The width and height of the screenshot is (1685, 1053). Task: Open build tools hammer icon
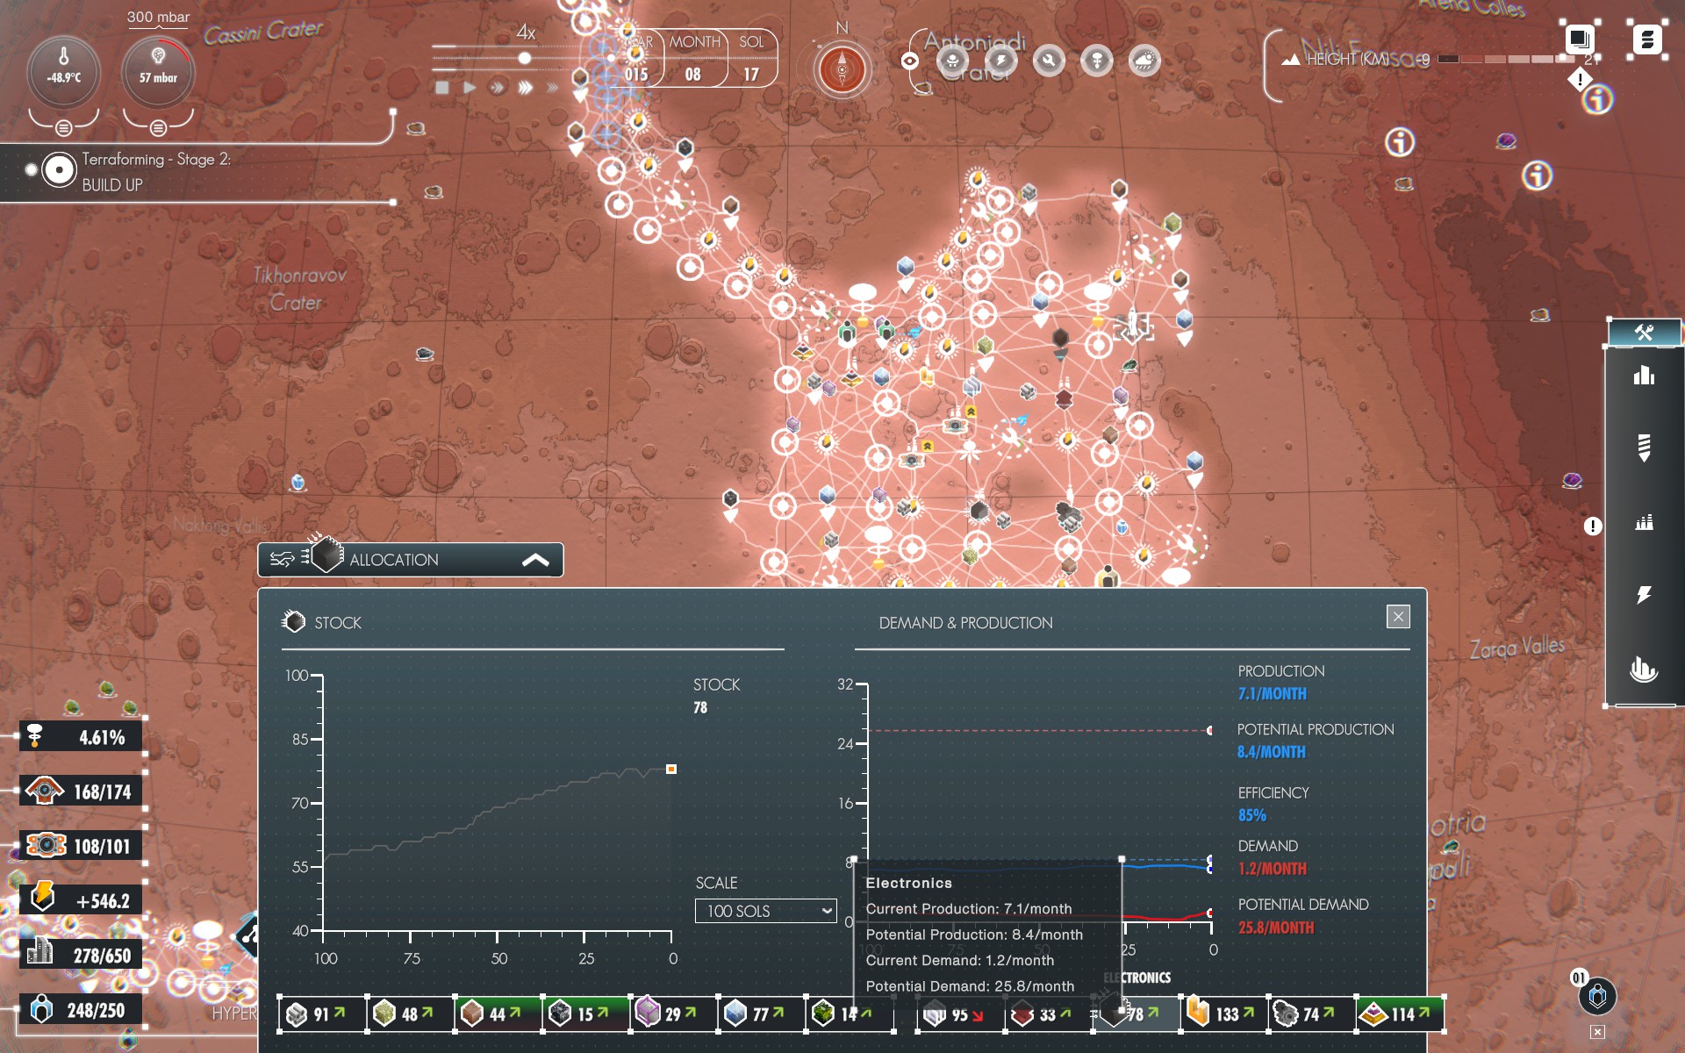tap(1644, 333)
